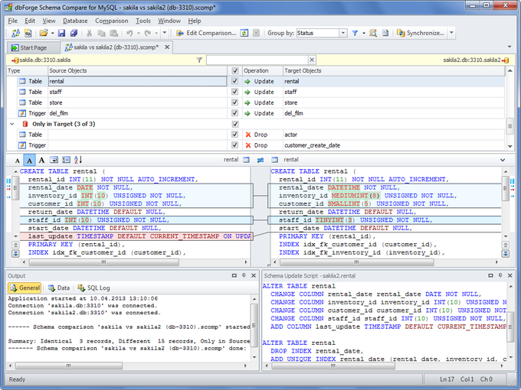Click inside the object filter text field

coord(257,60)
